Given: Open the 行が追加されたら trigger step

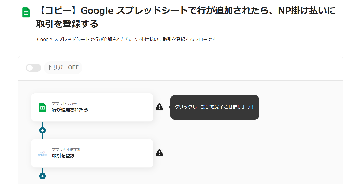Looking at the screenshot, I should pyautogui.click(x=70, y=110).
